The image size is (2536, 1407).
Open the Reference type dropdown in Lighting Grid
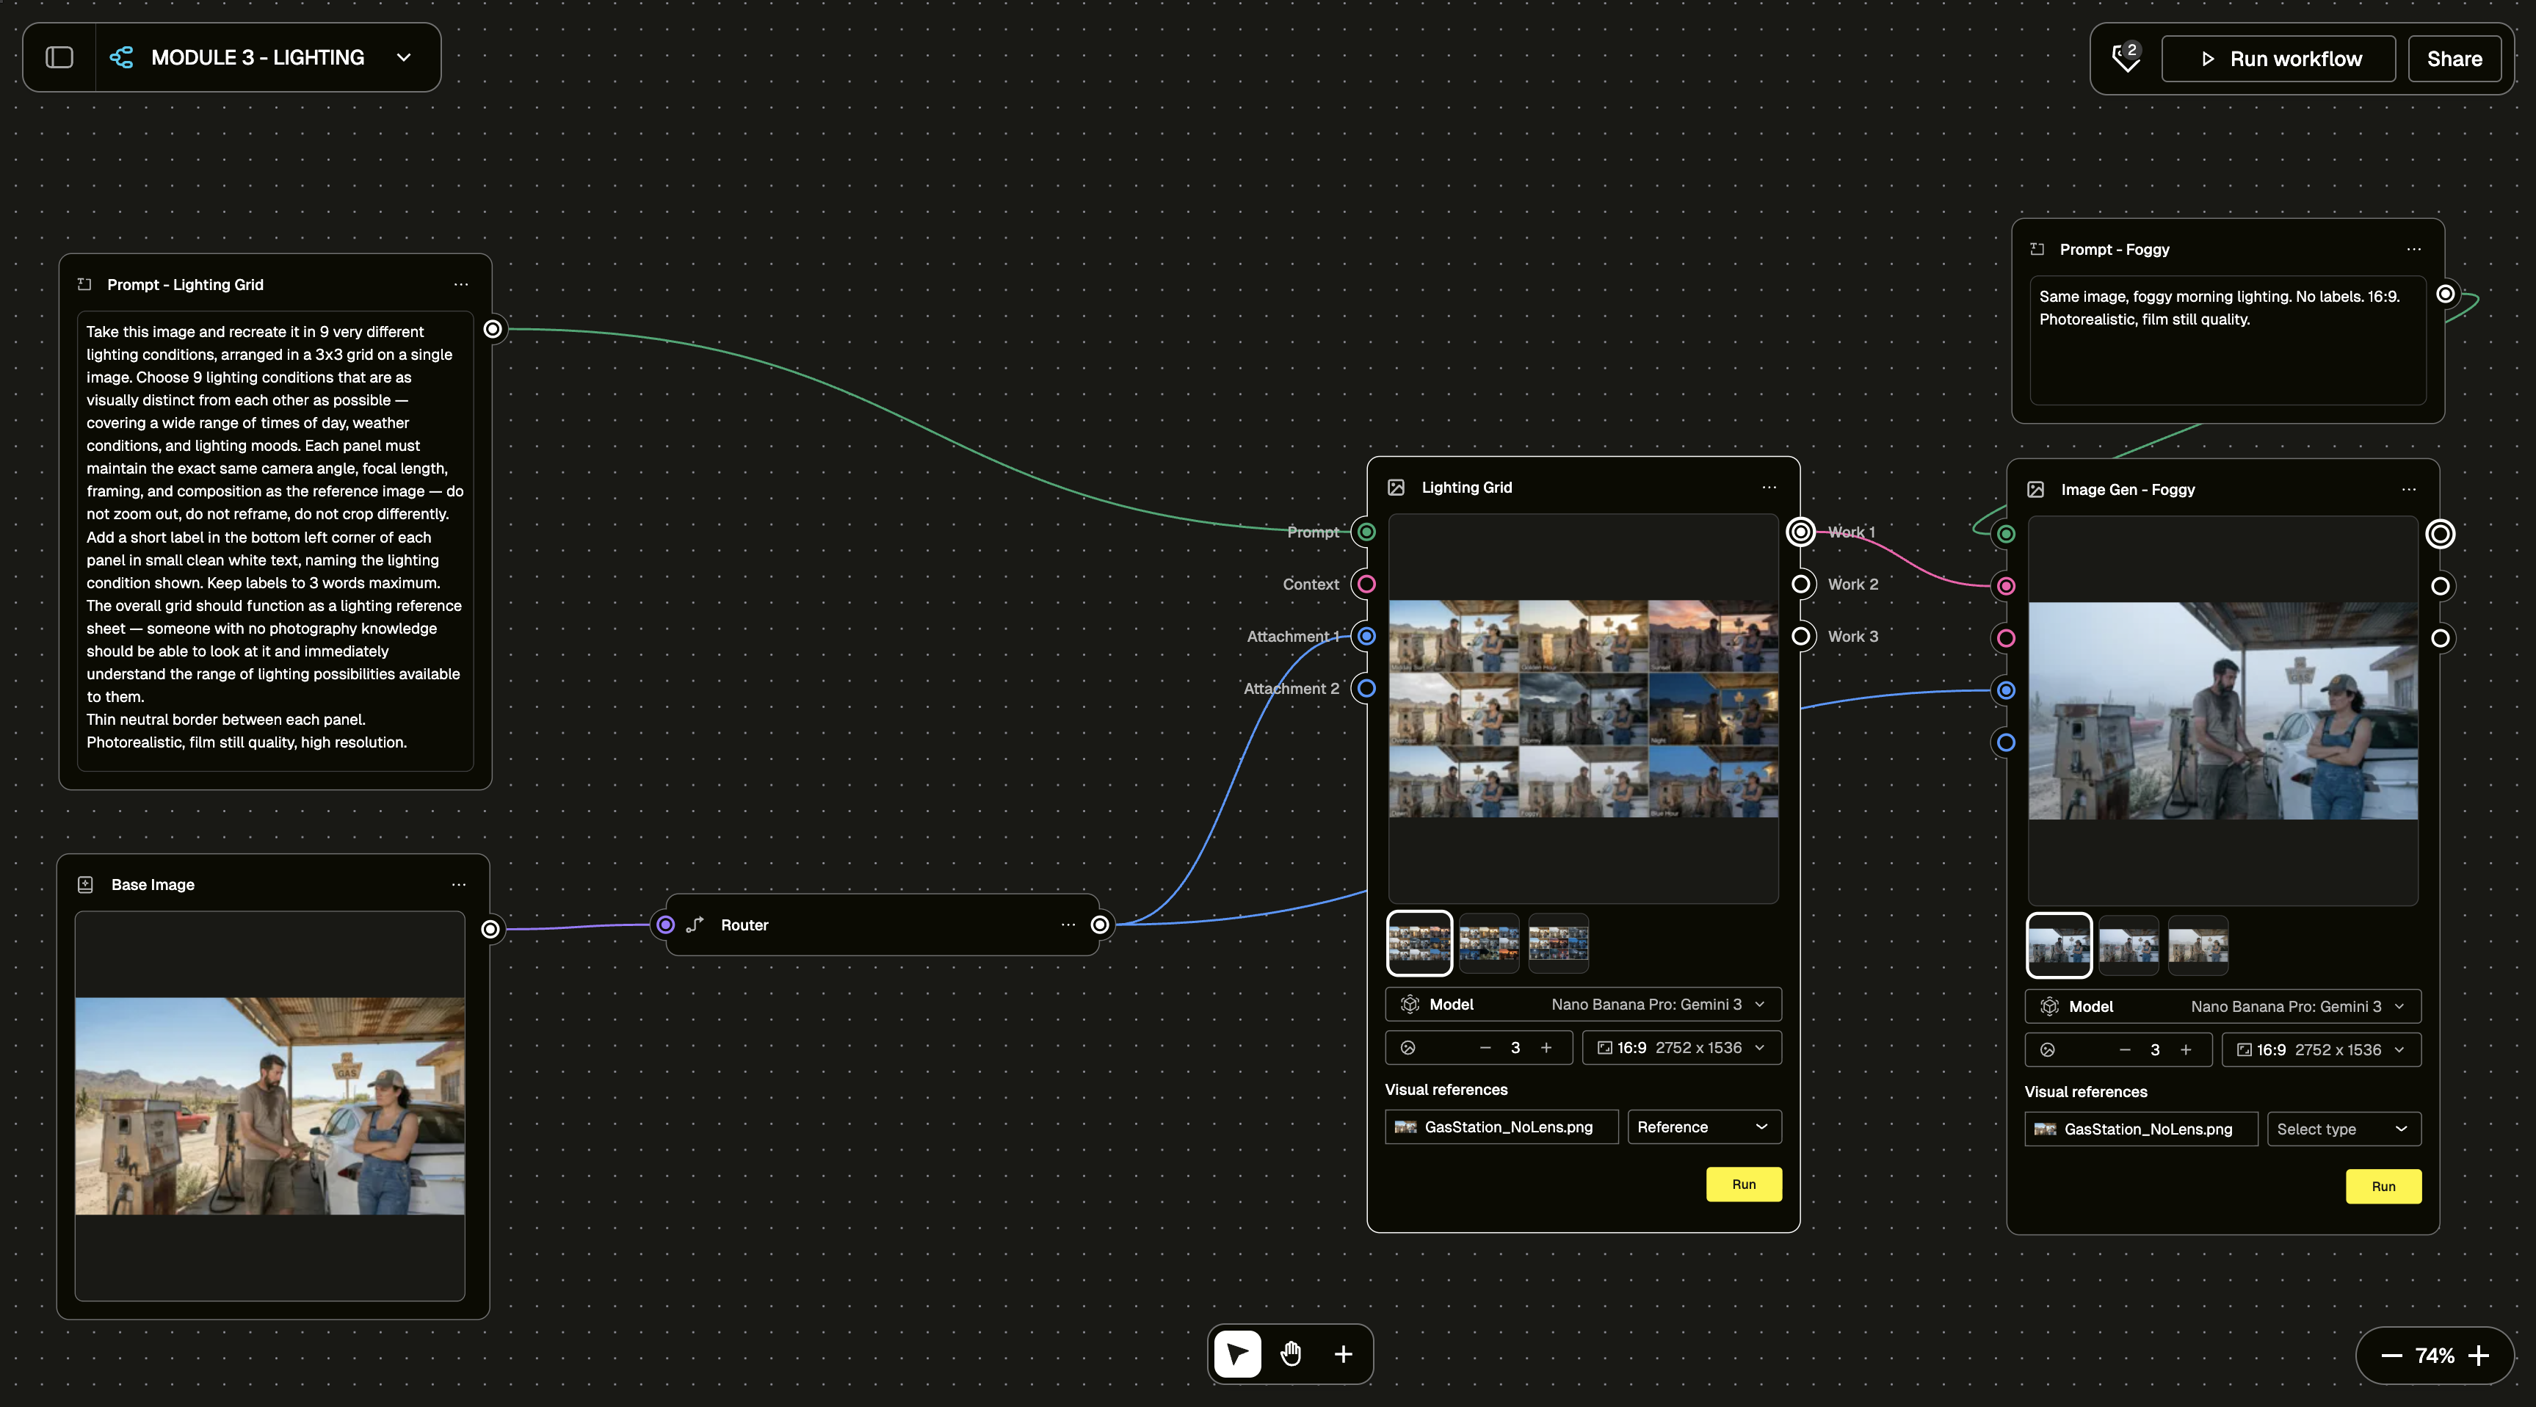coord(1703,1126)
